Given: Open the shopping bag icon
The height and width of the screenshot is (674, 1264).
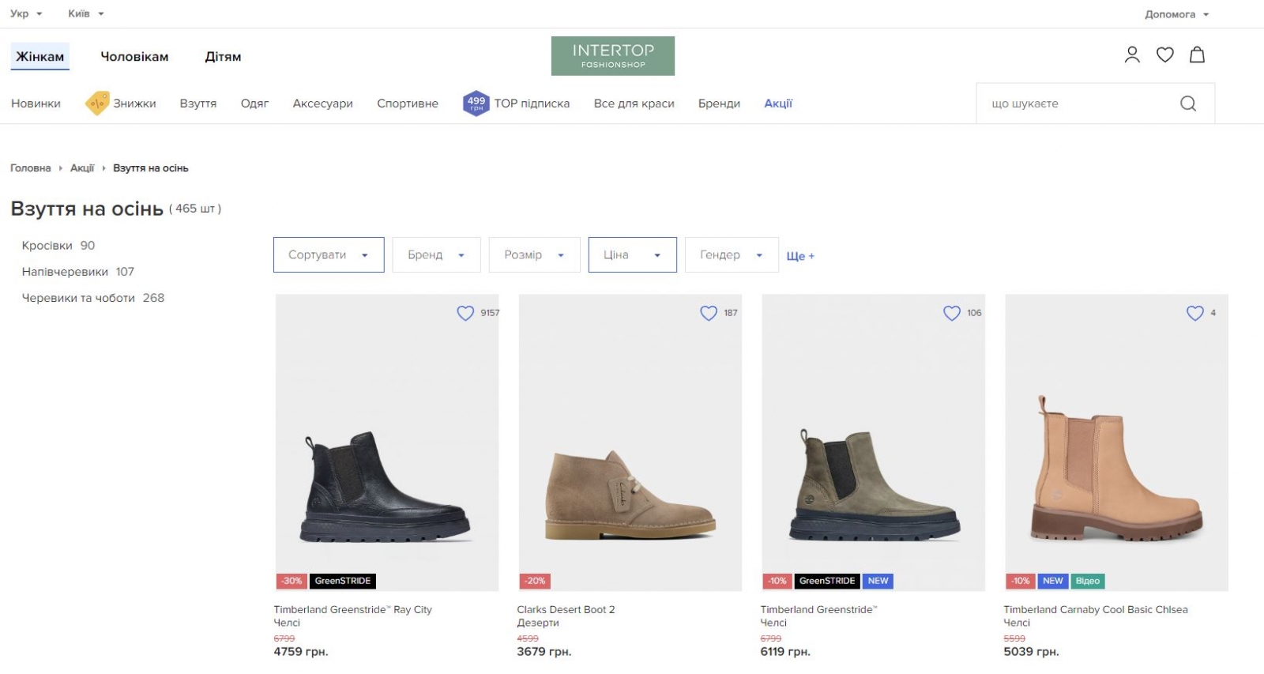Looking at the screenshot, I should coord(1197,55).
